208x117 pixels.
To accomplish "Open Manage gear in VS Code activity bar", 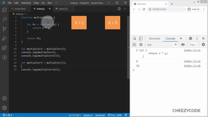I will [4, 108].
